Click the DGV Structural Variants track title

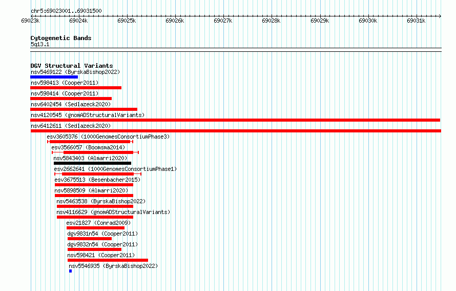click(x=72, y=66)
